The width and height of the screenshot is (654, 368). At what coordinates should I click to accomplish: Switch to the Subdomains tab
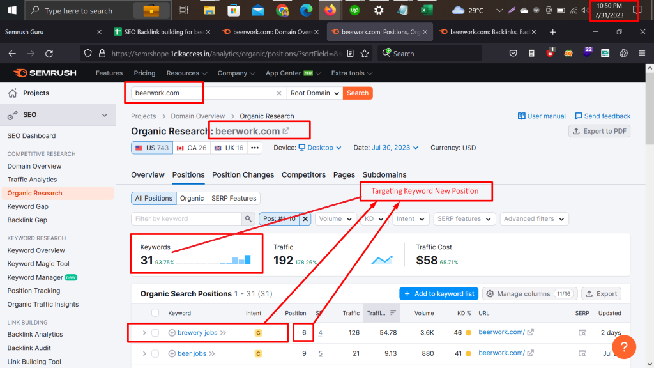384,175
